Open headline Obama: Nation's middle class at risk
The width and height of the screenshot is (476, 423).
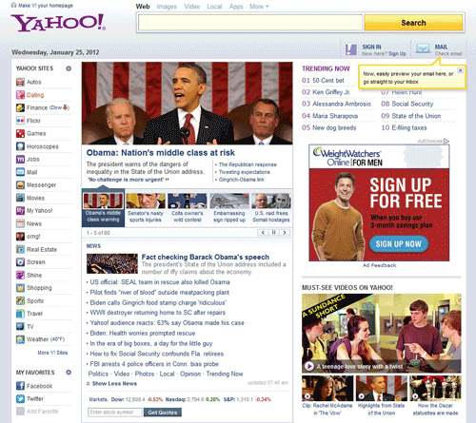[161, 153]
